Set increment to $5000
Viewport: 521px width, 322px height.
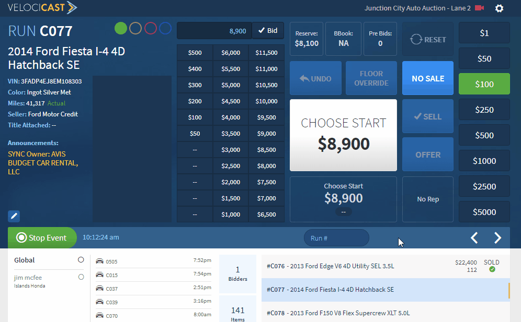(x=484, y=211)
